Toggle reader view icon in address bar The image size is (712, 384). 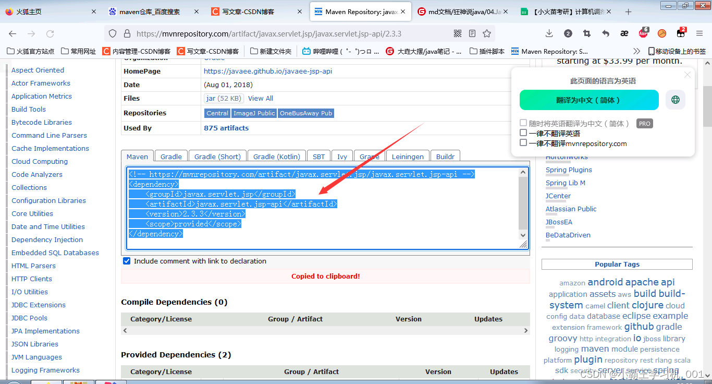[x=472, y=33]
